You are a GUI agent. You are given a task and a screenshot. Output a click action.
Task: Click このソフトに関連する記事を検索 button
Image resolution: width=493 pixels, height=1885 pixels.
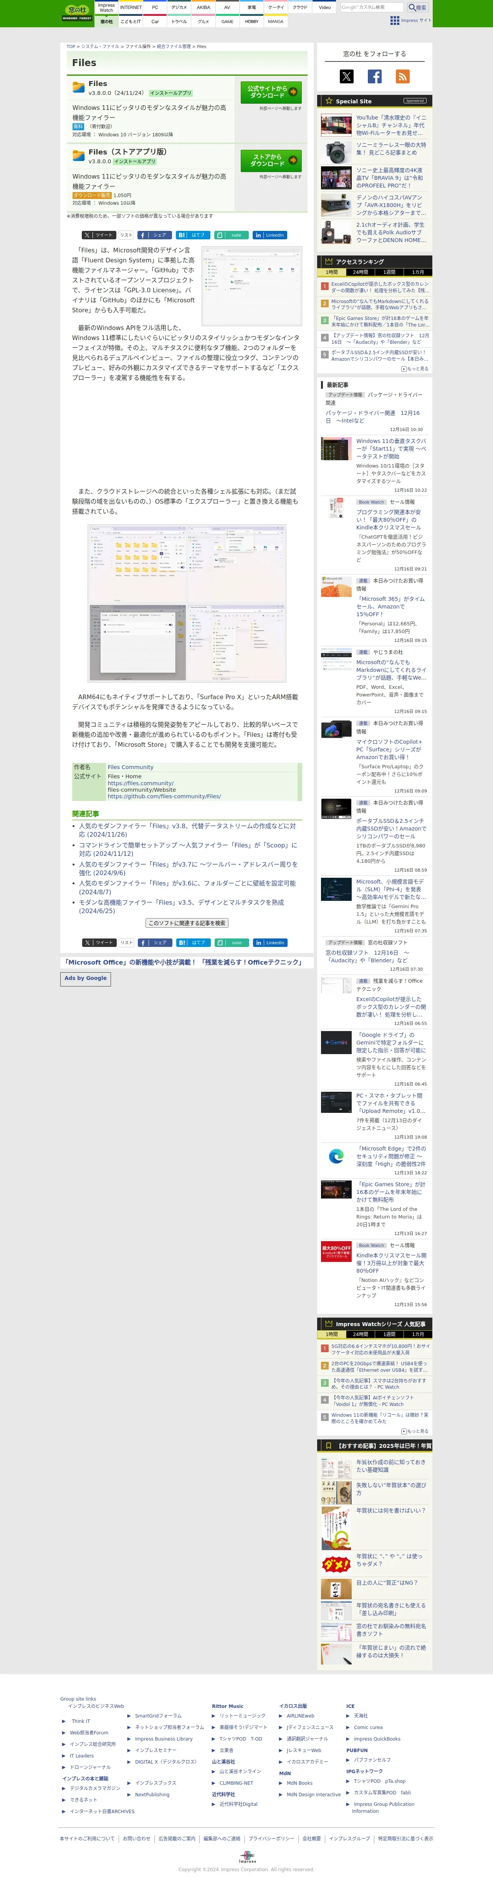click(x=187, y=923)
